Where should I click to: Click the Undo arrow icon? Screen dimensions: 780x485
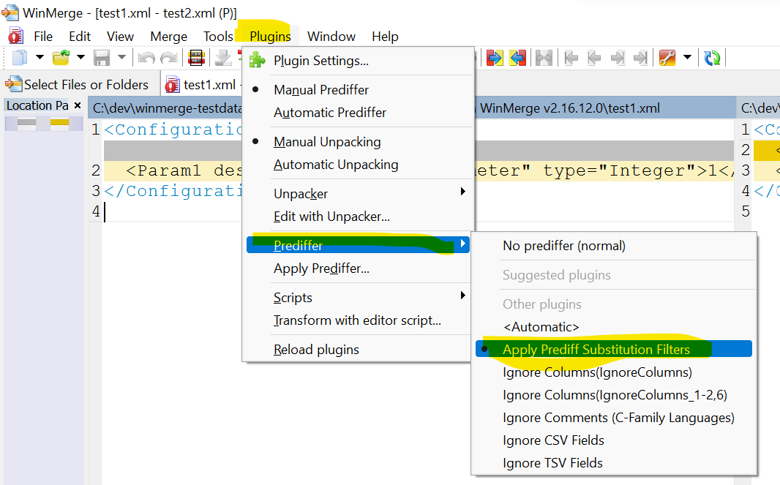[x=146, y=58]
